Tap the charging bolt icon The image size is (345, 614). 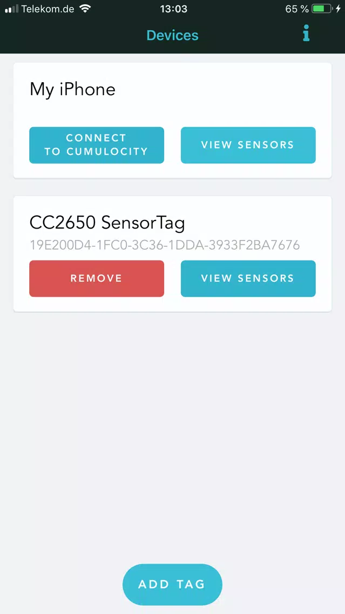[339, 9]
